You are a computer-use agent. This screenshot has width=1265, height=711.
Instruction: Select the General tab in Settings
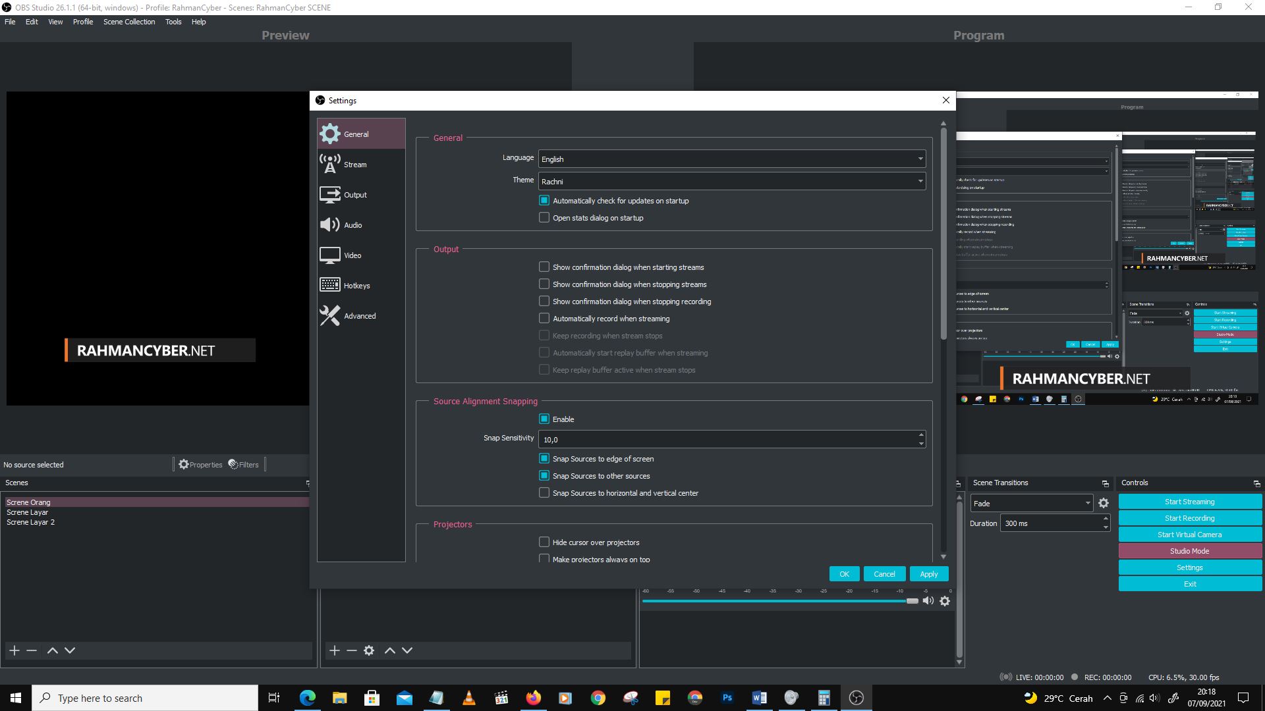point(356,134)
